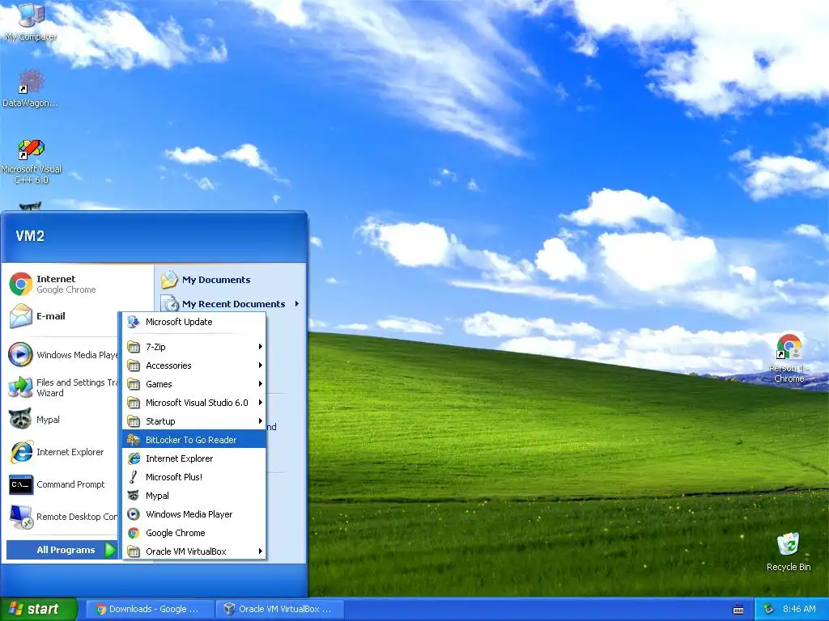Click Windows Media Player icon in All Programs

click(134, 513)
